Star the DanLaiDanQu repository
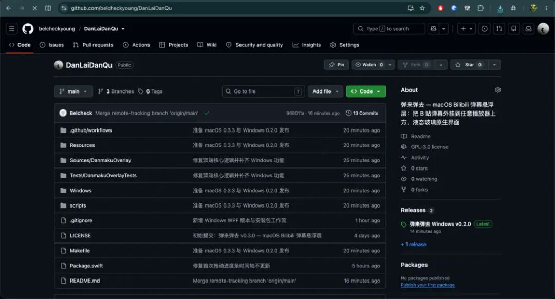Screen dimensions: 555x299 [x=469, y=65]
